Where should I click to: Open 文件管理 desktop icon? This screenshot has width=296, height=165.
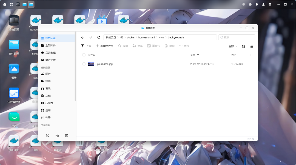(x=14, y=47)
